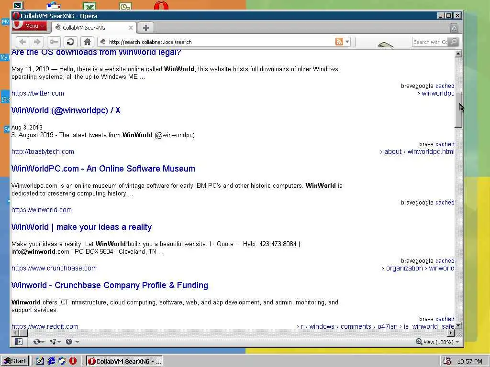Click the horizontal scrollbar right arrow
The image size is (490, 367).
coord(451,333)
